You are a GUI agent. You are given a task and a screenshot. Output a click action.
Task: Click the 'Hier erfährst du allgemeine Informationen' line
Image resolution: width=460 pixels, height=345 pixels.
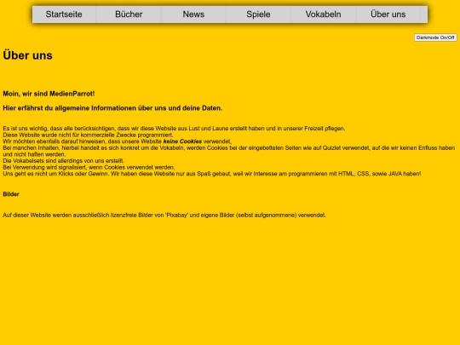point(112,108)
